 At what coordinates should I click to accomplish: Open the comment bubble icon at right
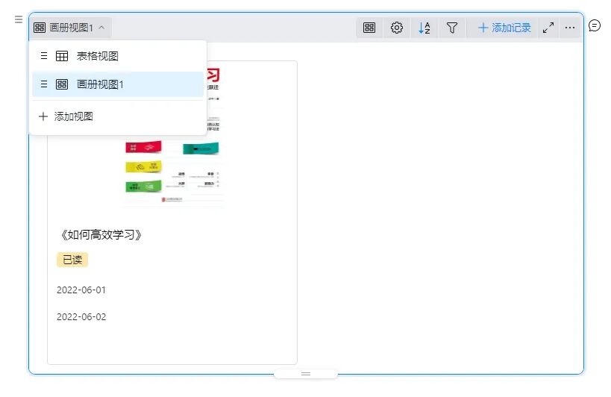595,25
